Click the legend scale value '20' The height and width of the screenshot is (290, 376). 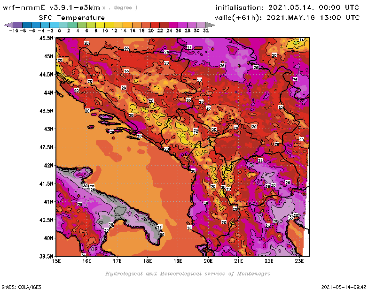[x=151, y=31]
